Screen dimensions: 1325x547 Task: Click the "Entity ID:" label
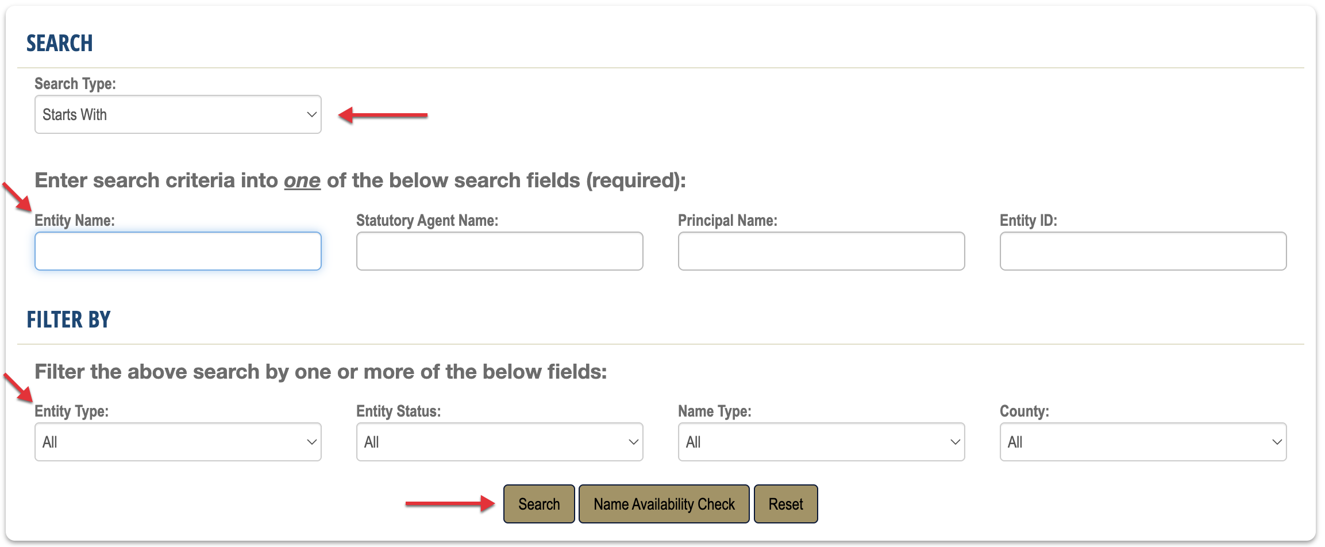coord(1028,221)
